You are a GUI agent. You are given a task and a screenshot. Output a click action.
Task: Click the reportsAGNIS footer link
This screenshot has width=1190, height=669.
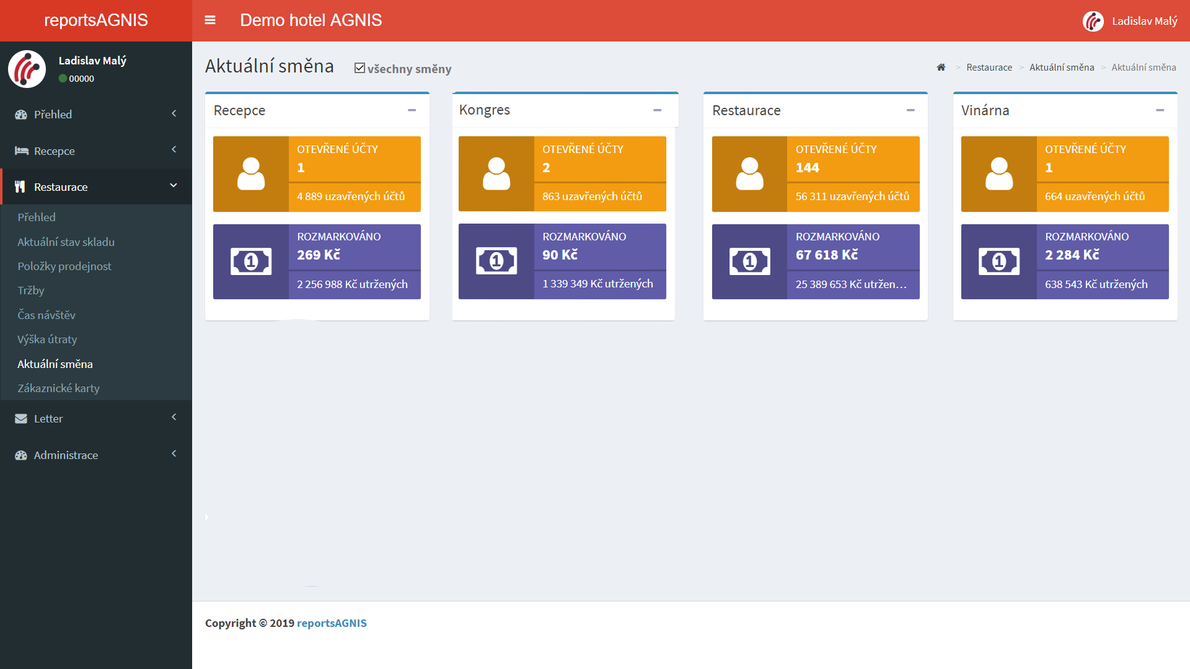pyautogui.click(x=332, y=623)
